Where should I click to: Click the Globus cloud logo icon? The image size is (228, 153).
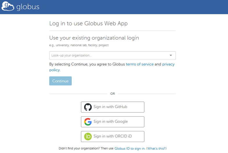tap(8, 7)
